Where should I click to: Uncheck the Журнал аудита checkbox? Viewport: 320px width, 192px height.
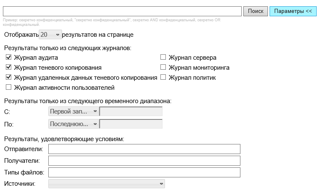tap(9, 58)
